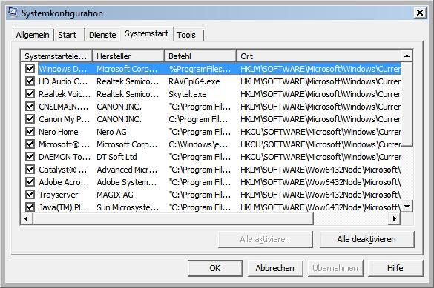The width and height of the screenshot is (434, 288).
Task: Confirm with the OK button
Action: (x=215, y=268)
